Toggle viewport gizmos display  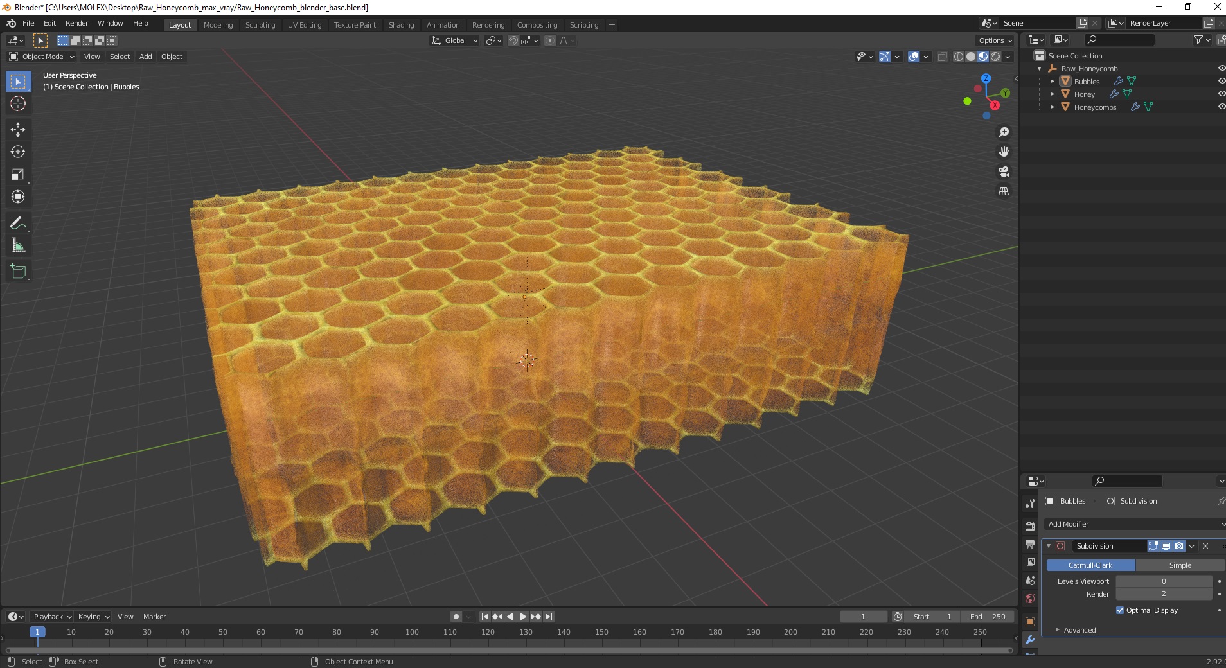(x=885, y=57)
